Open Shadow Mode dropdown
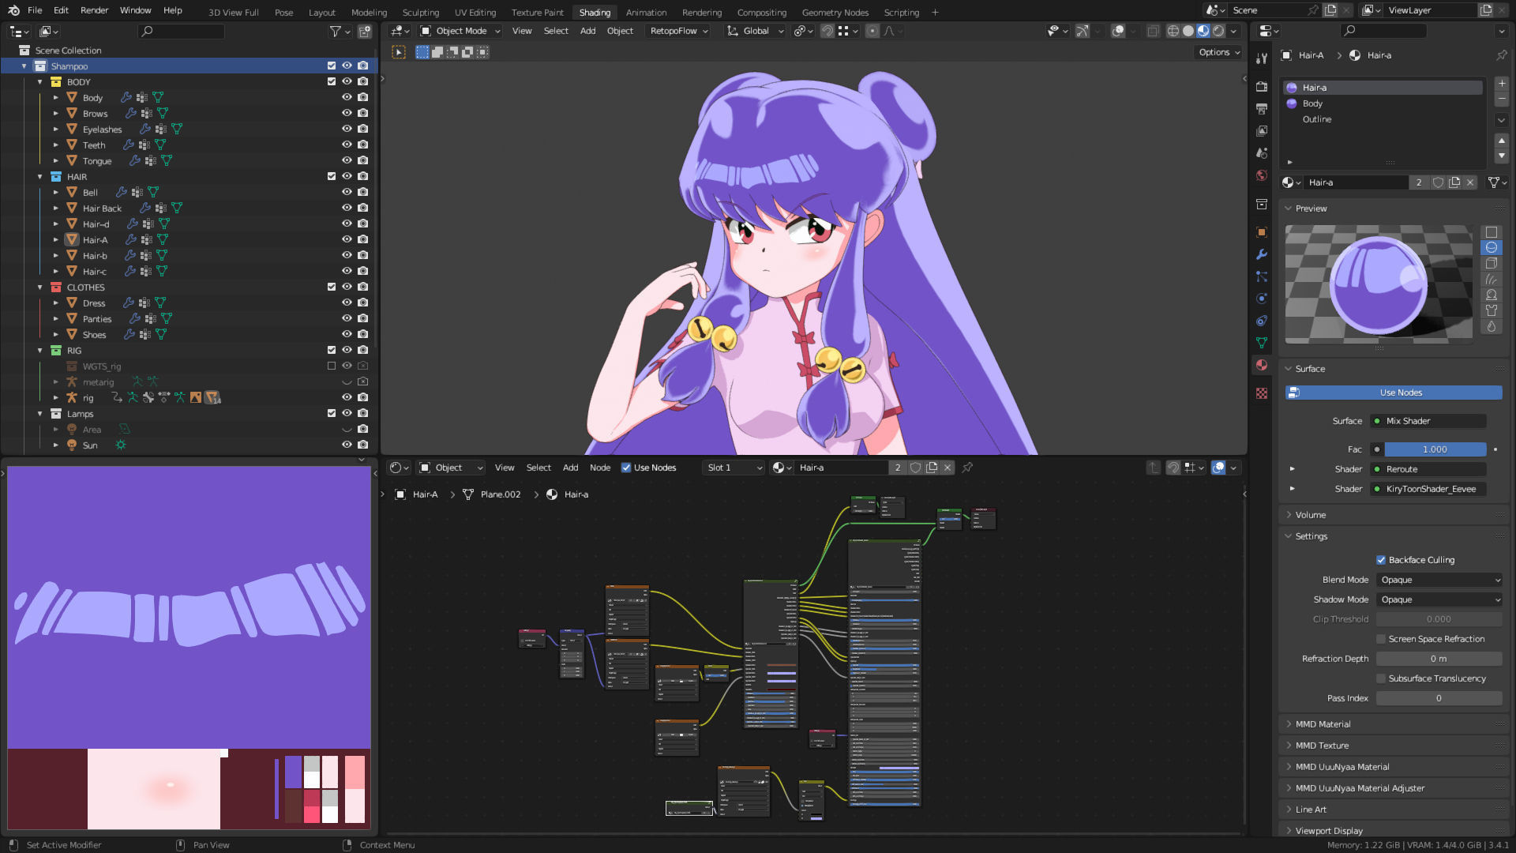 click(x=1439, y=599)
